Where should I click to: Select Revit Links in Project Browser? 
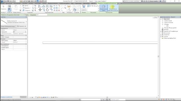170,38
